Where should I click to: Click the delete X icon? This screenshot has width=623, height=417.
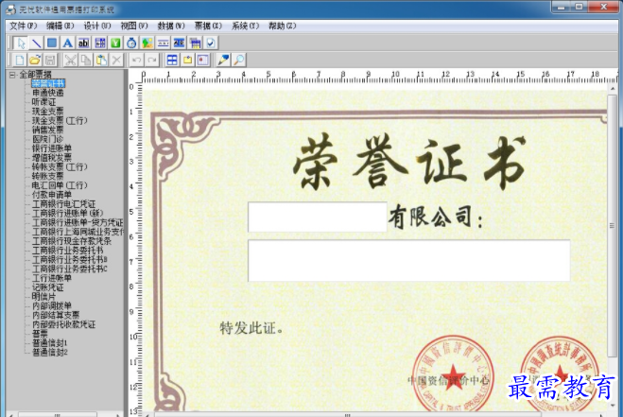[117, 60]
